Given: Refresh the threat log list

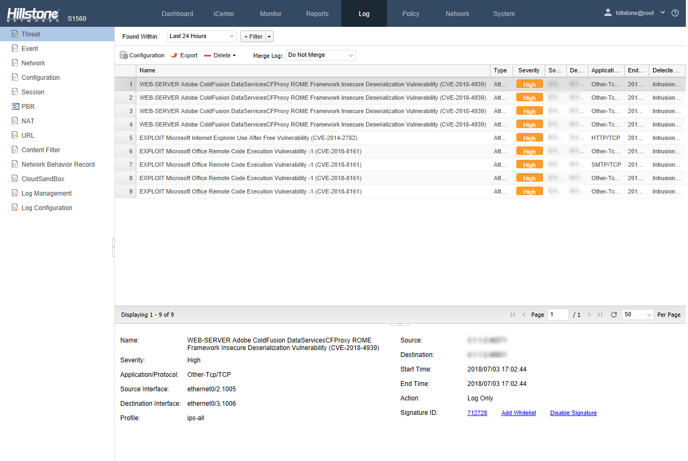Looking at the screenshot, I should tap(614, 315).
